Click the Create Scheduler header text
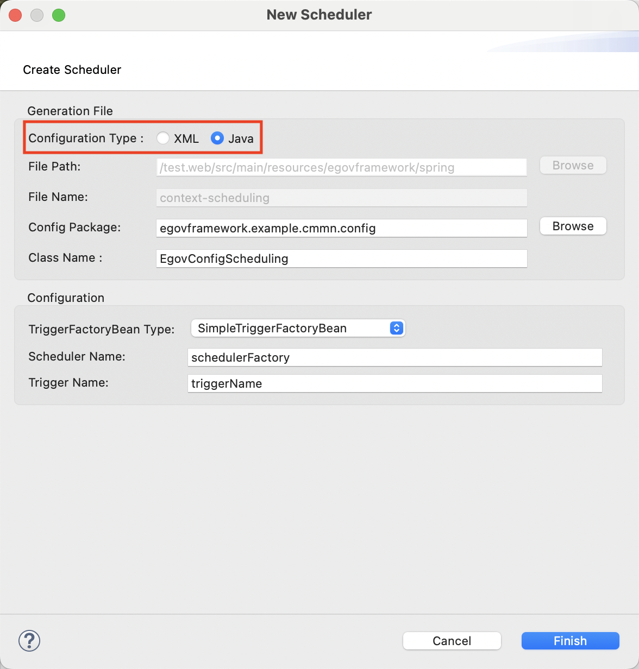The image size is (639, 669). point(72,70)
